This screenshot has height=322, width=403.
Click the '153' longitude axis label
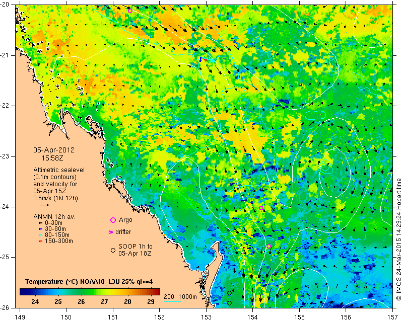[x=206, y=317]
